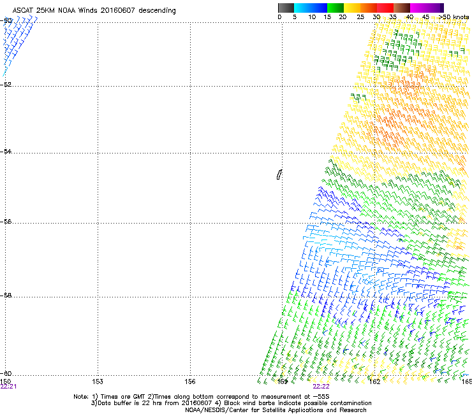This screenshot has height=414, width=472.
Task: Click the '-60' latitude axis label
Action: pyautogui.click(x=6, y=373)
